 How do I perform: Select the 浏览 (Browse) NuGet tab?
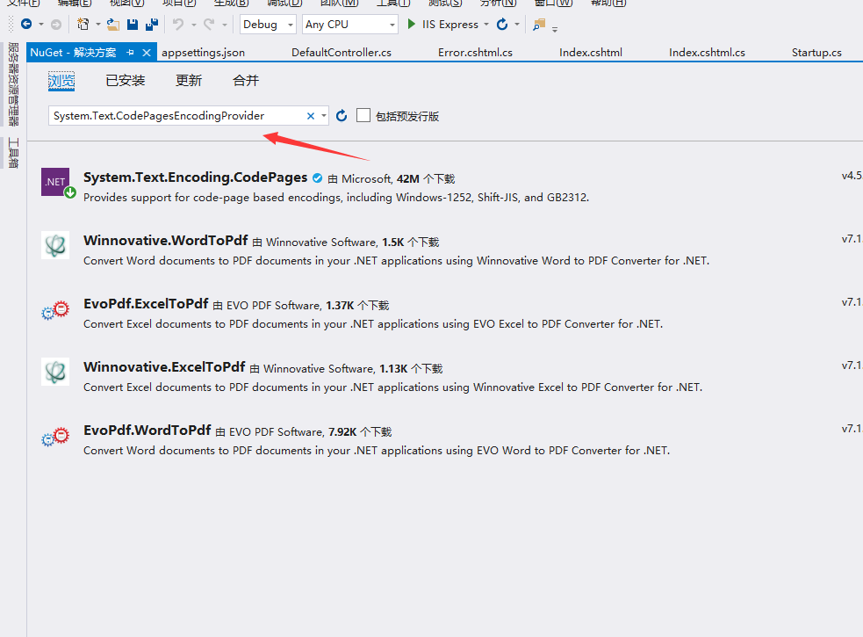point(61,81)
